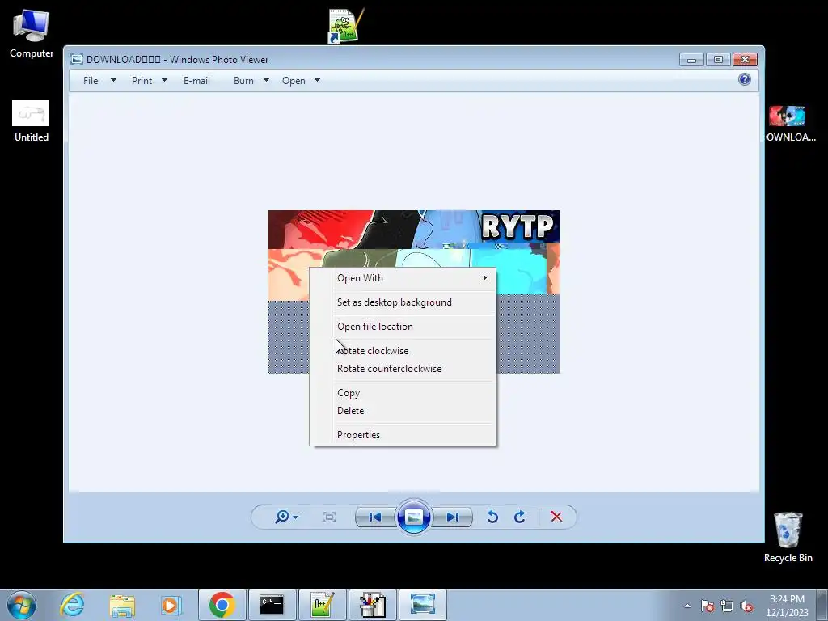
Task: Open the Windows Start menu
Action: coord(22,605)
